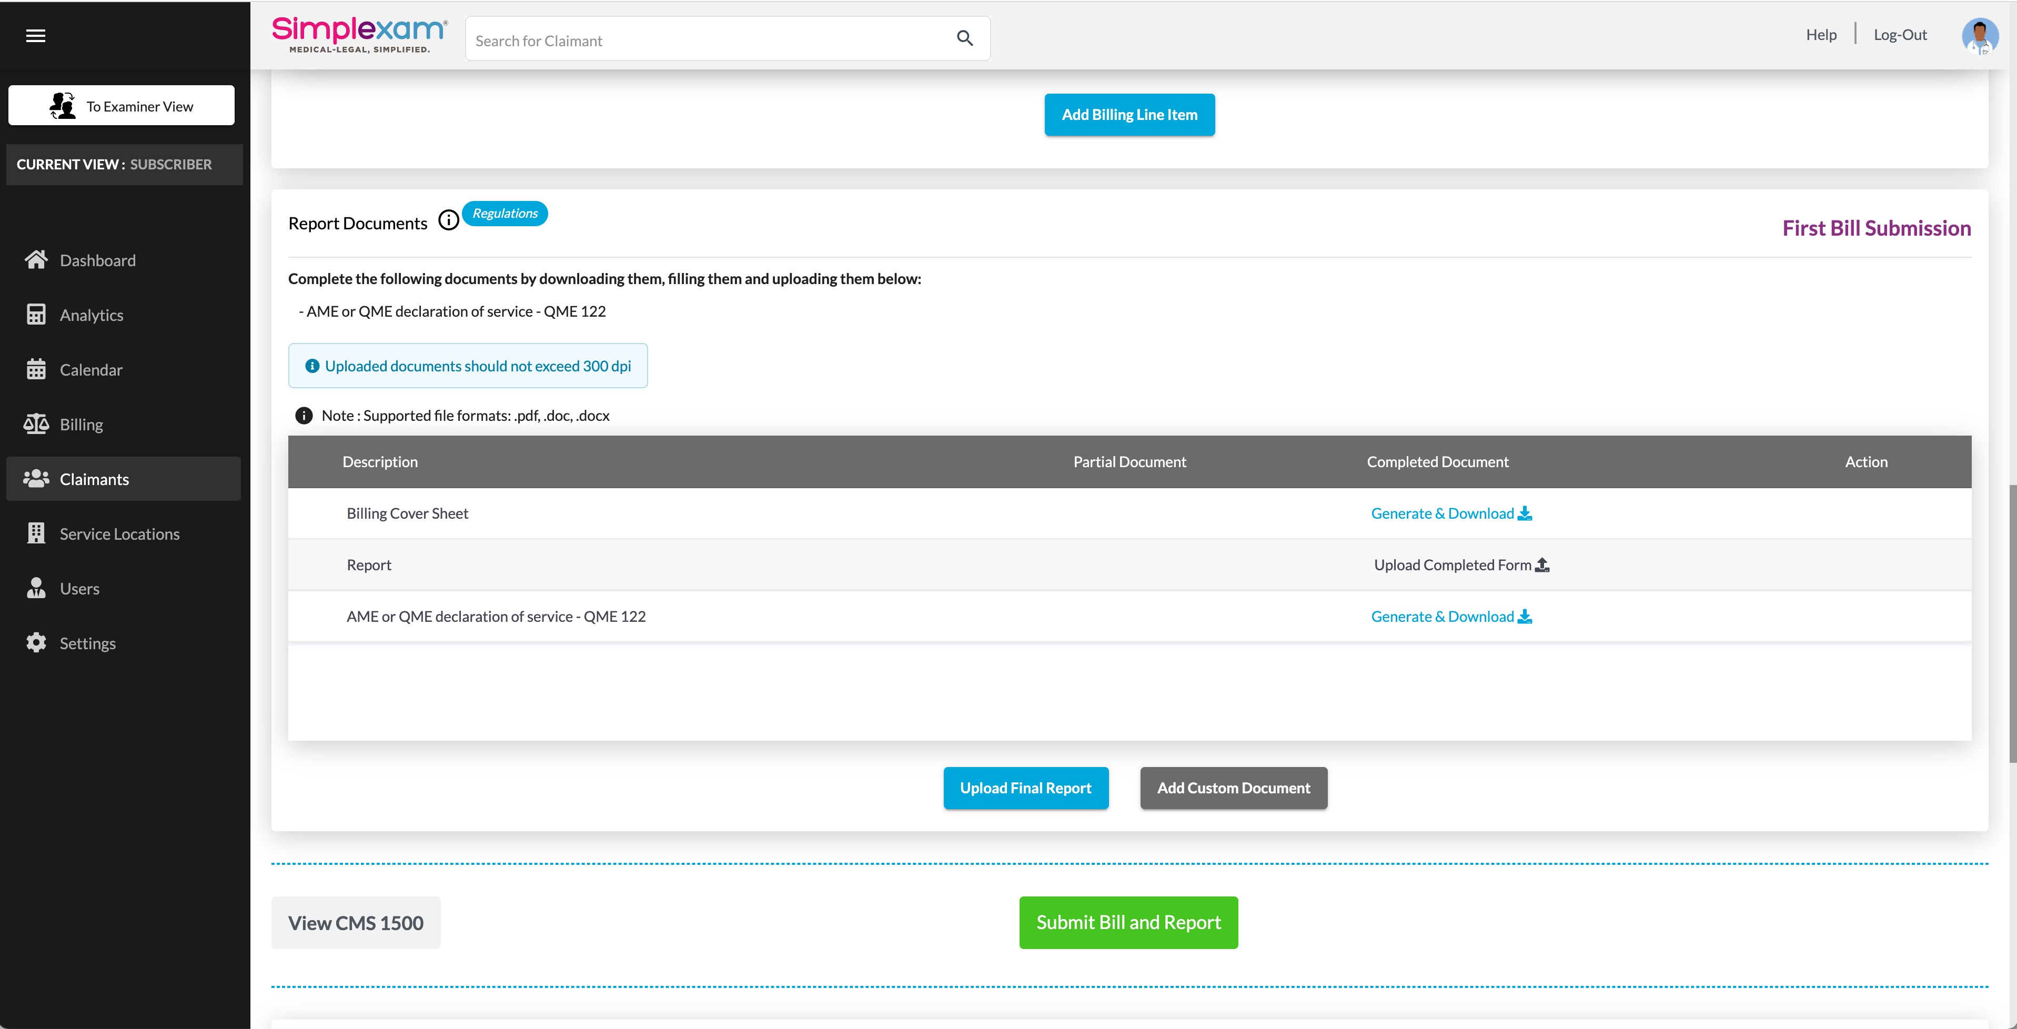Click the Regulations badge
This screenshot has height=1029, width=2017.
coord(505,213)
